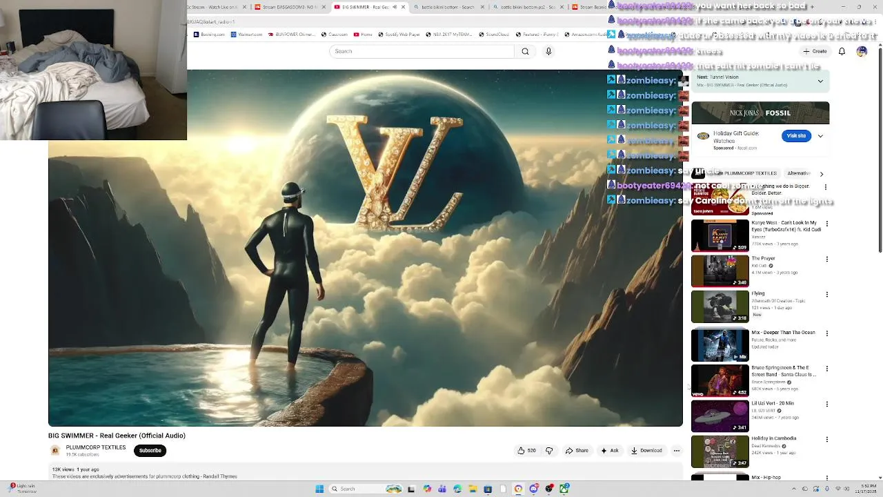Switch to the Watch Live stream tab

pyautogui.click(x=216, y=7)
